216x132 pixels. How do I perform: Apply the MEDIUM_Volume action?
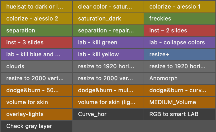click(180, 102)
